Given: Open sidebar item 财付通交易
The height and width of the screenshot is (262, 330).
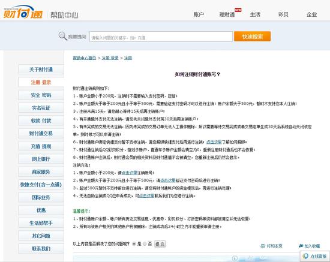Looking at the screenshot, I should (x=41, y=133).
